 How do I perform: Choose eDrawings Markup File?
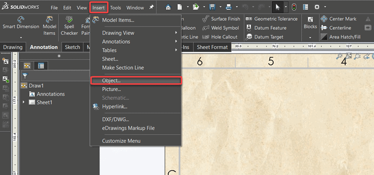136,128
